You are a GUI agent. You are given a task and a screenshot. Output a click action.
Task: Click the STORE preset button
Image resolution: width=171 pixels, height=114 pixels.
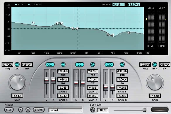pos(39,110)
